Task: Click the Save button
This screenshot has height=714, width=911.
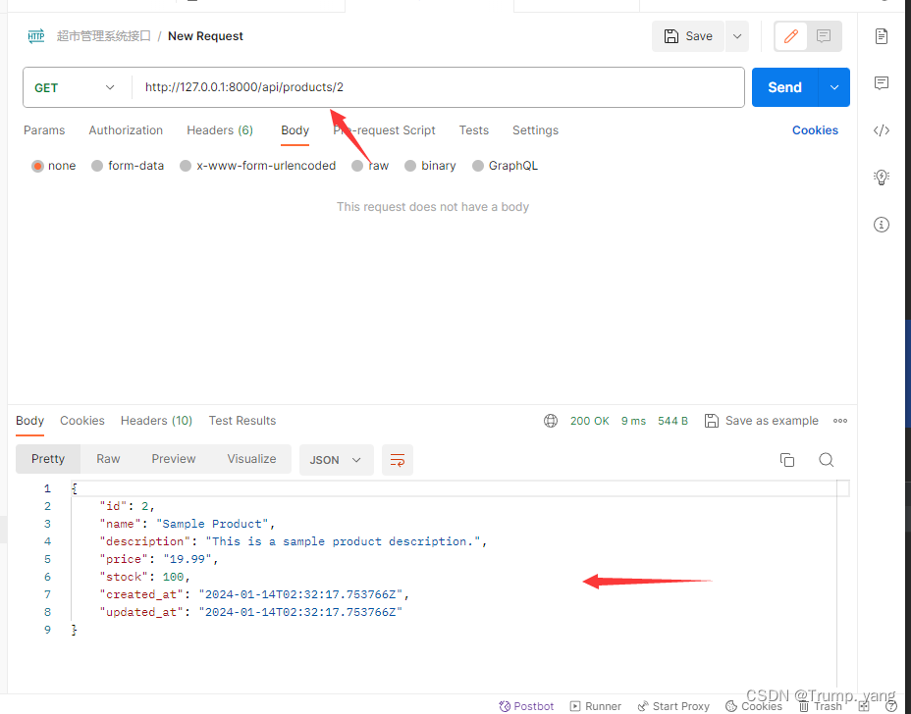Action: [x=688, y=36]
